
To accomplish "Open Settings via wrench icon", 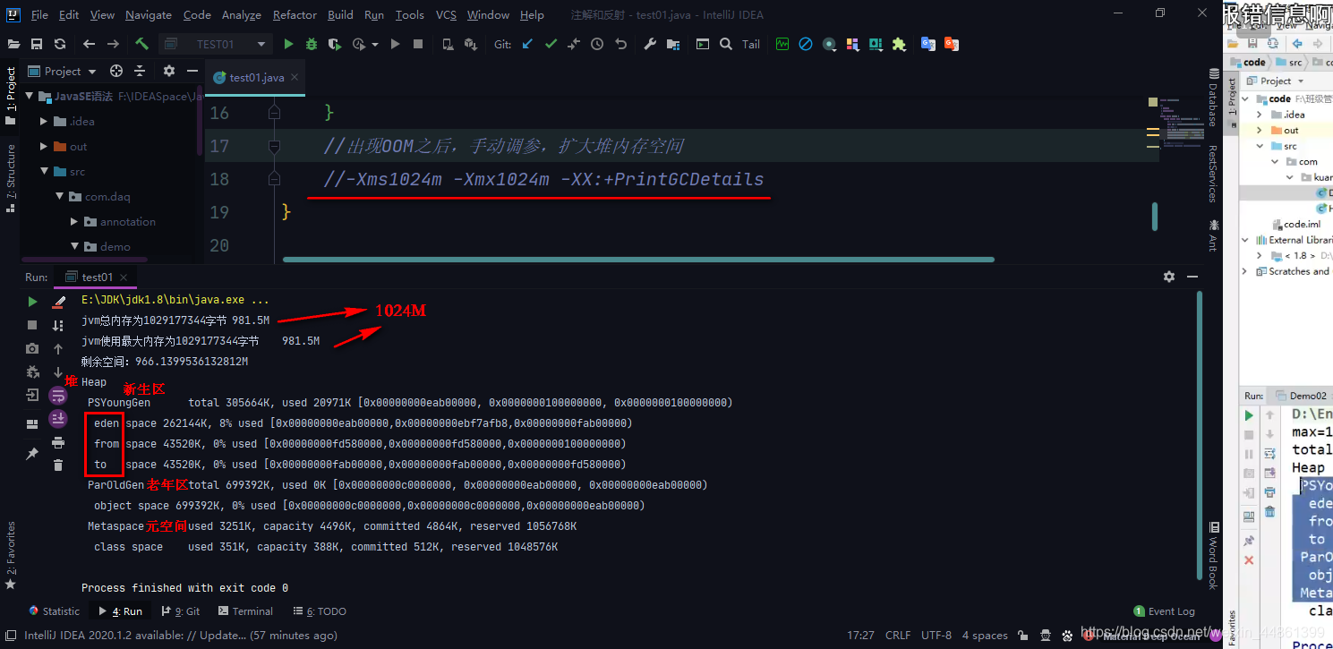I will 650,44.
